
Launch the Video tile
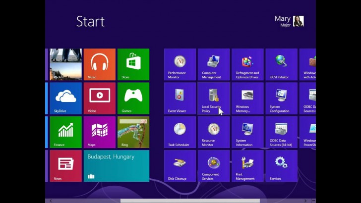[x=100, y=99]
